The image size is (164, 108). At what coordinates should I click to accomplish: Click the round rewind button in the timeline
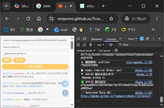65,84
